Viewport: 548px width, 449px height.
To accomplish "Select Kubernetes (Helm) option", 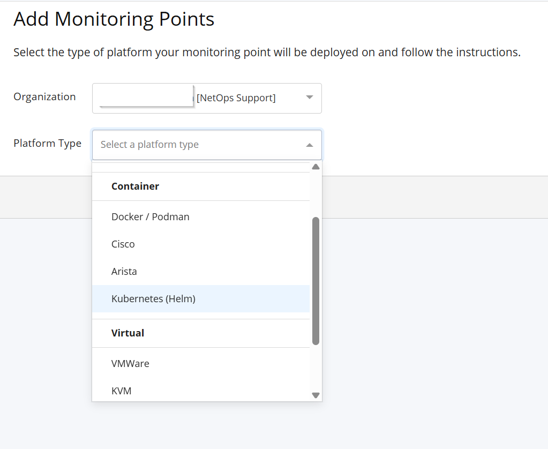I will tap(153, 299).
